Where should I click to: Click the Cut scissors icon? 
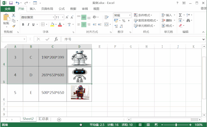[14, 15]
